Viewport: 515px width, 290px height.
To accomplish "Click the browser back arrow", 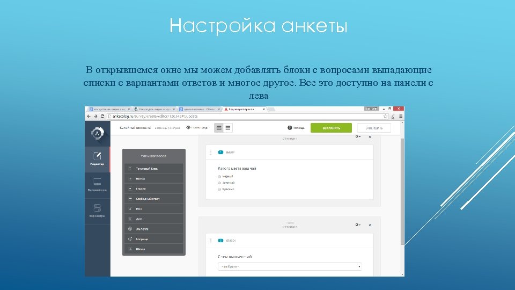I will pyautogui.click(x=89, y=116).
